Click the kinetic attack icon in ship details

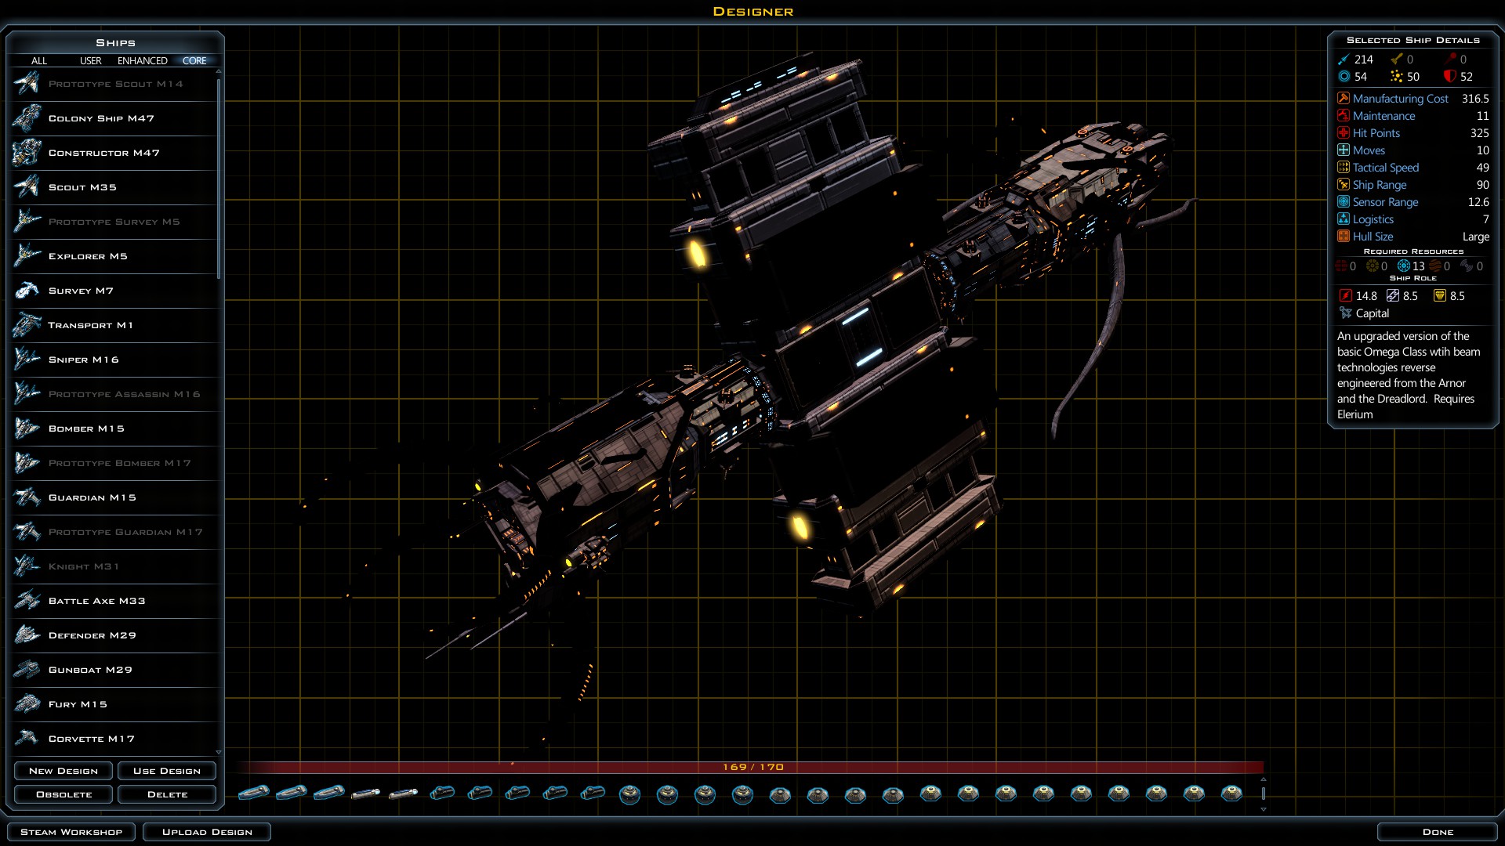click(x=1450, y=60)
